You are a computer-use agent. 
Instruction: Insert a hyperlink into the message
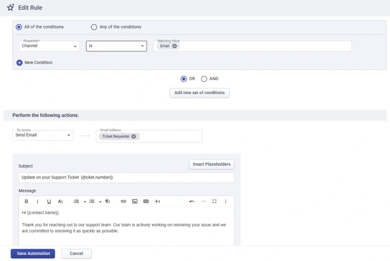point(123,202)
